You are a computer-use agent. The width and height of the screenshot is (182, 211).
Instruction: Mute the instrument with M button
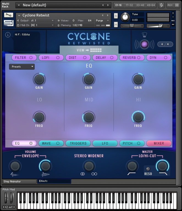click(116, 24)
